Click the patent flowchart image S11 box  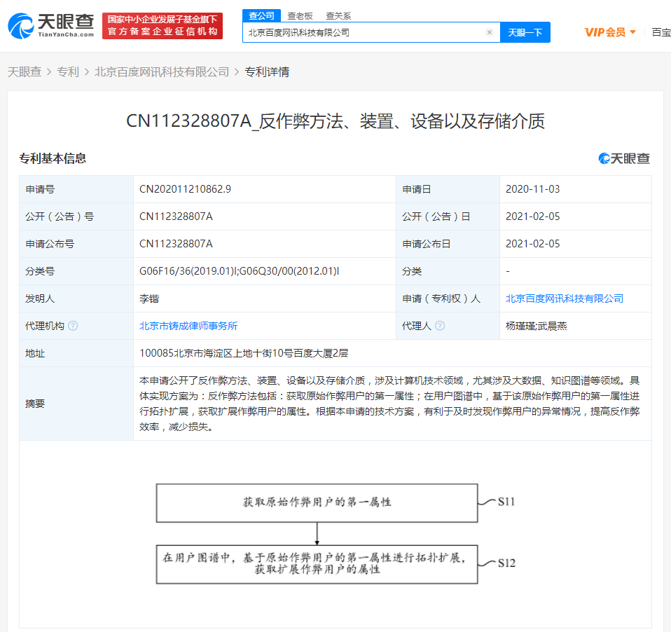[317, 502]
